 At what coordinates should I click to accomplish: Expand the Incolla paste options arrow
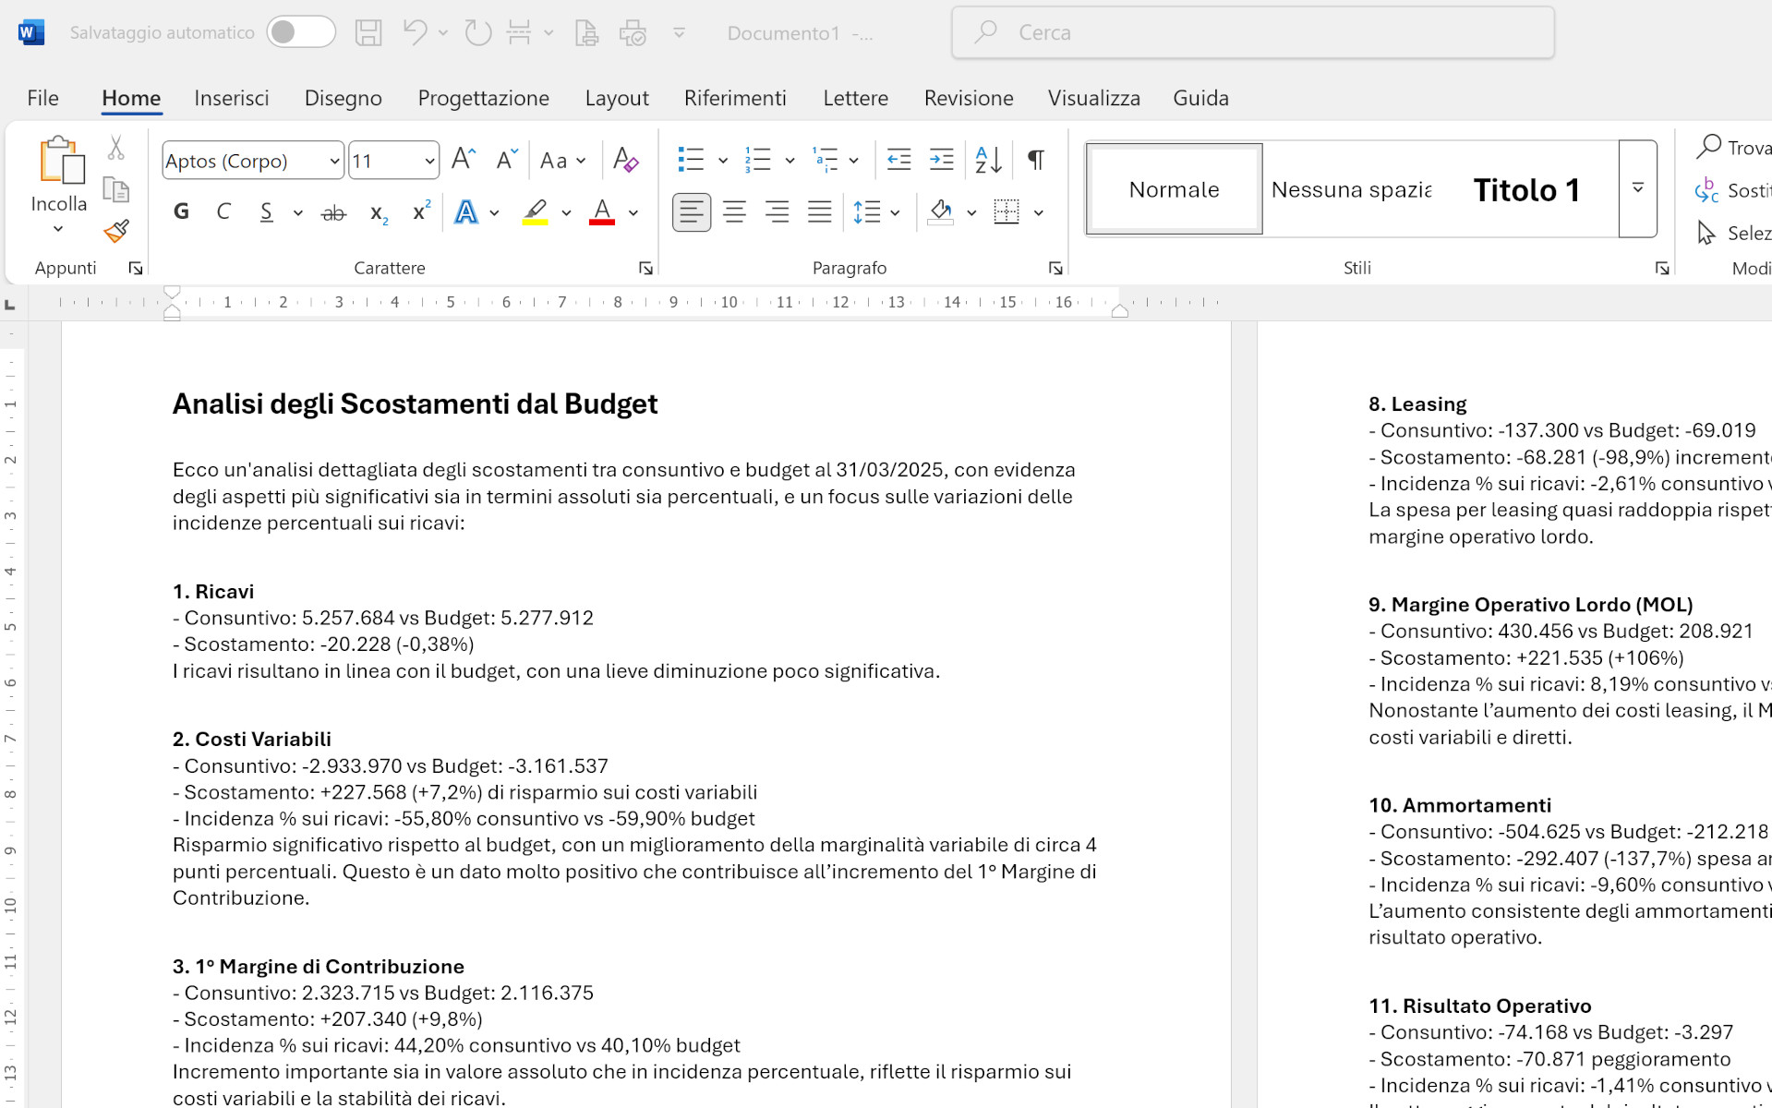point(58,229)
